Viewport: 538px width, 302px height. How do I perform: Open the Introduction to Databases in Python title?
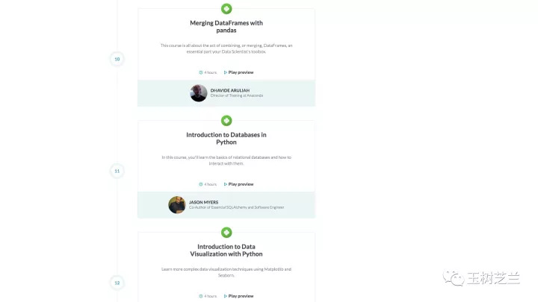pyautogui.click(x=226, y=139)
